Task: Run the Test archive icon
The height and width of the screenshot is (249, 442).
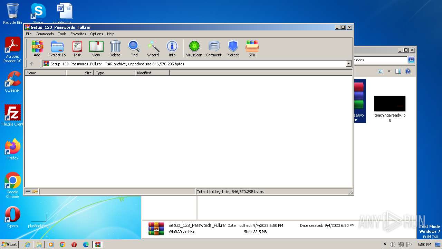Action: tap(77, 48)
